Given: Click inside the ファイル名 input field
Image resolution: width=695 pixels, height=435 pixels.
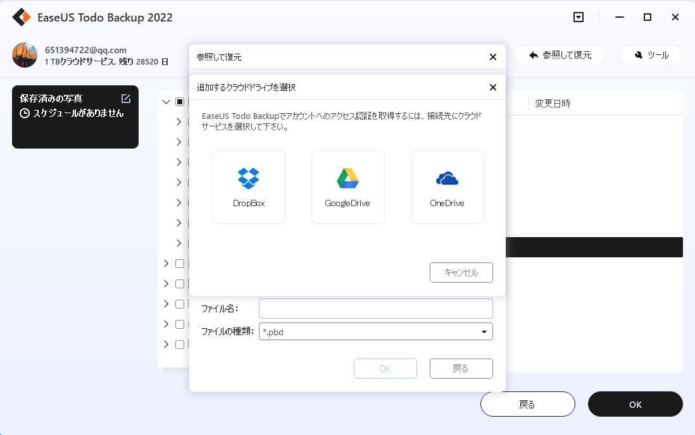Looking at the screenshot, I should 375,308.
